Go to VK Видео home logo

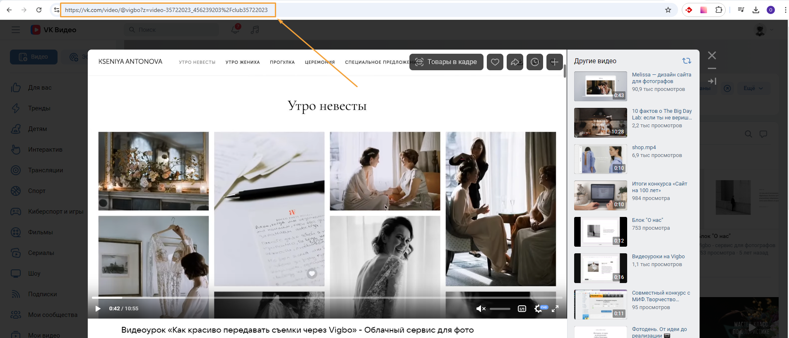[53, 30]
